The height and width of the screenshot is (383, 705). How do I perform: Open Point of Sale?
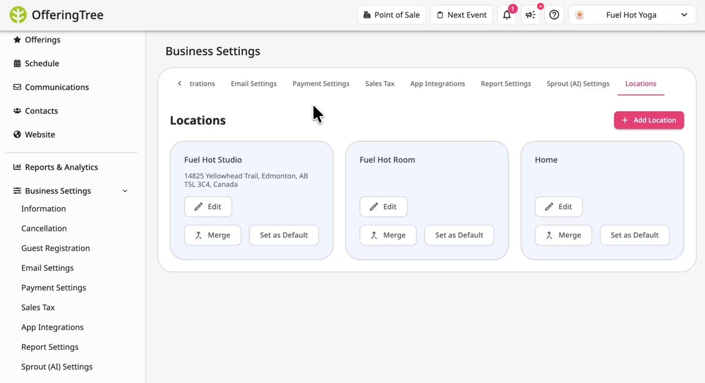pos(391,15)
